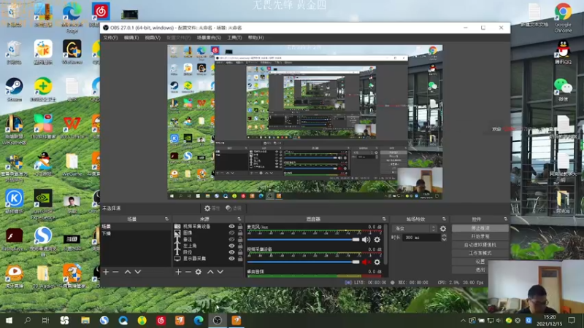
Task: Start the virtual camera button
Action: pos(480,245)
